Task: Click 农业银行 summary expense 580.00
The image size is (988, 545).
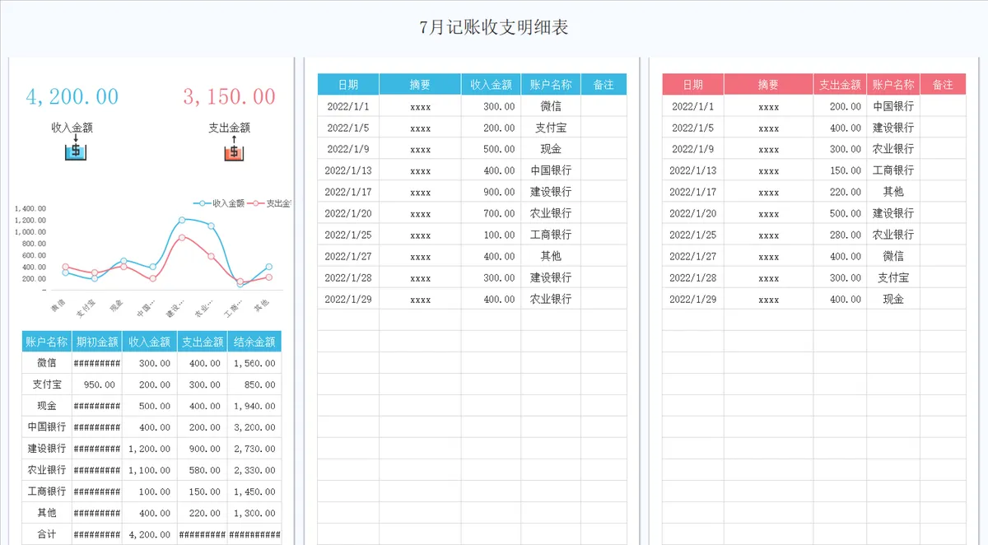Action: [x=204, y=470]
